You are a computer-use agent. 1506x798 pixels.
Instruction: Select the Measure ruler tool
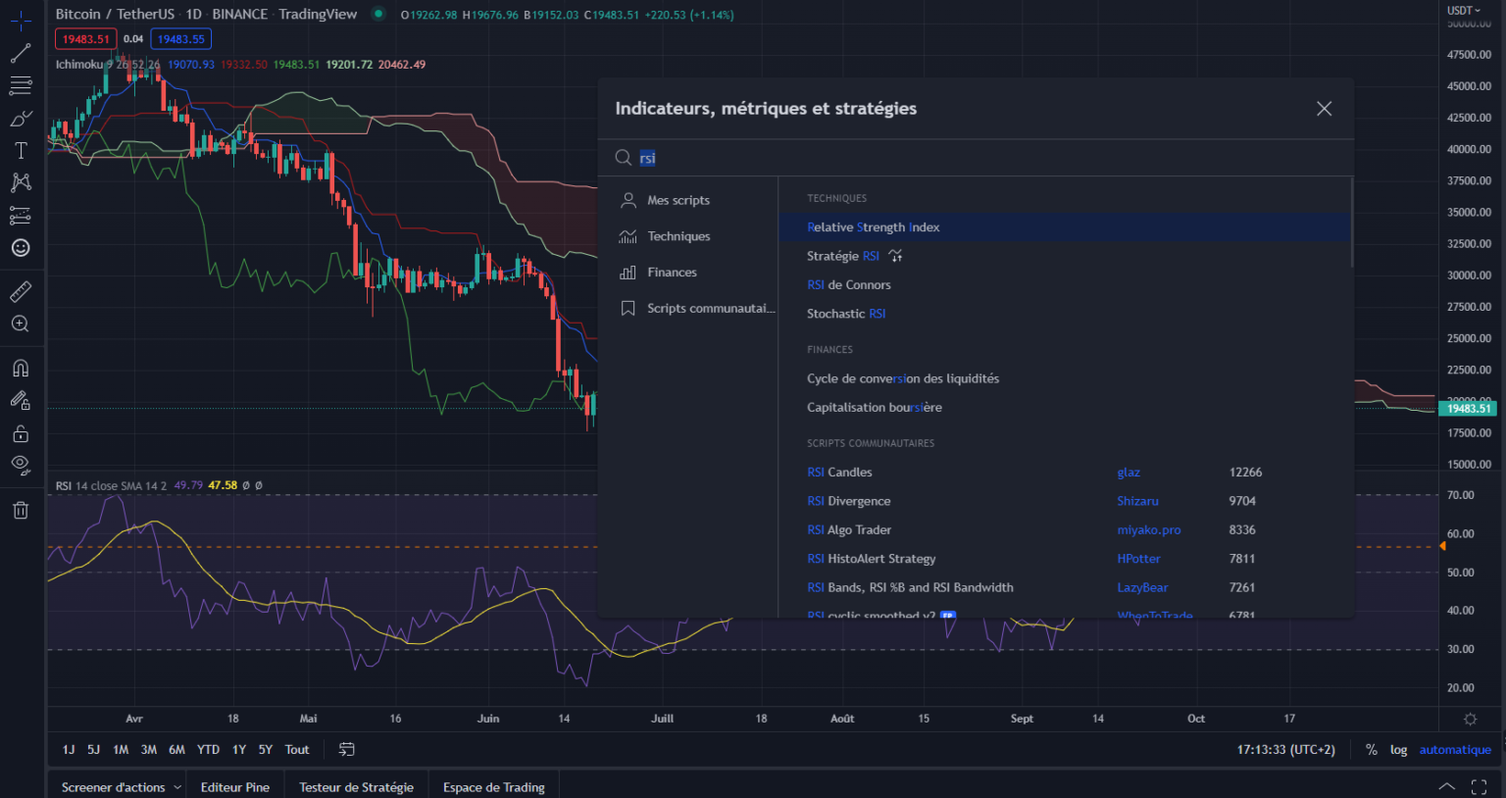[x=21, y=290]
